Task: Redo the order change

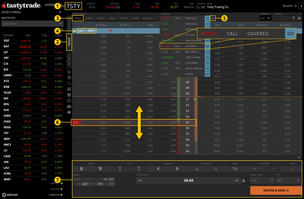Action: tap(273, 169)
